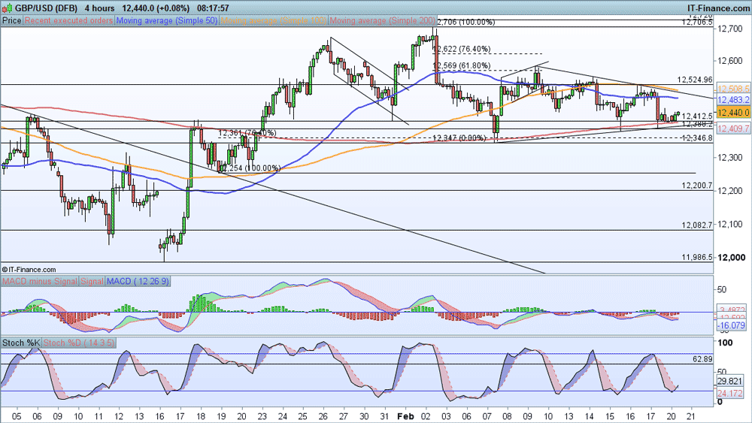Click the MACD (12 26 9) legend label
Image resolution: width=752 pixels, height=423 pixels.
[x=138, y=281]
